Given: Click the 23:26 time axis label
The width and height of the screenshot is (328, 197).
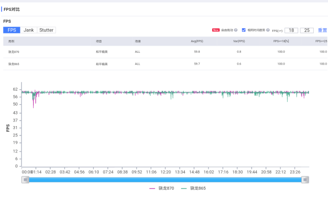Looking at the screenshot, I should click(x=295, y=172).
